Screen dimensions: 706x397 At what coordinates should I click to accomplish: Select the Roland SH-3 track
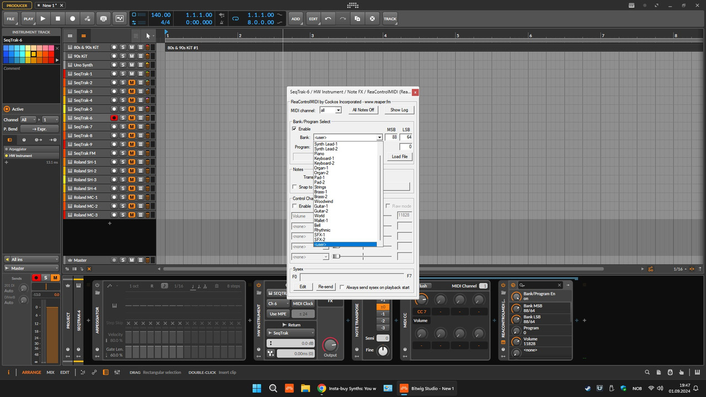[x=85, y=180]
